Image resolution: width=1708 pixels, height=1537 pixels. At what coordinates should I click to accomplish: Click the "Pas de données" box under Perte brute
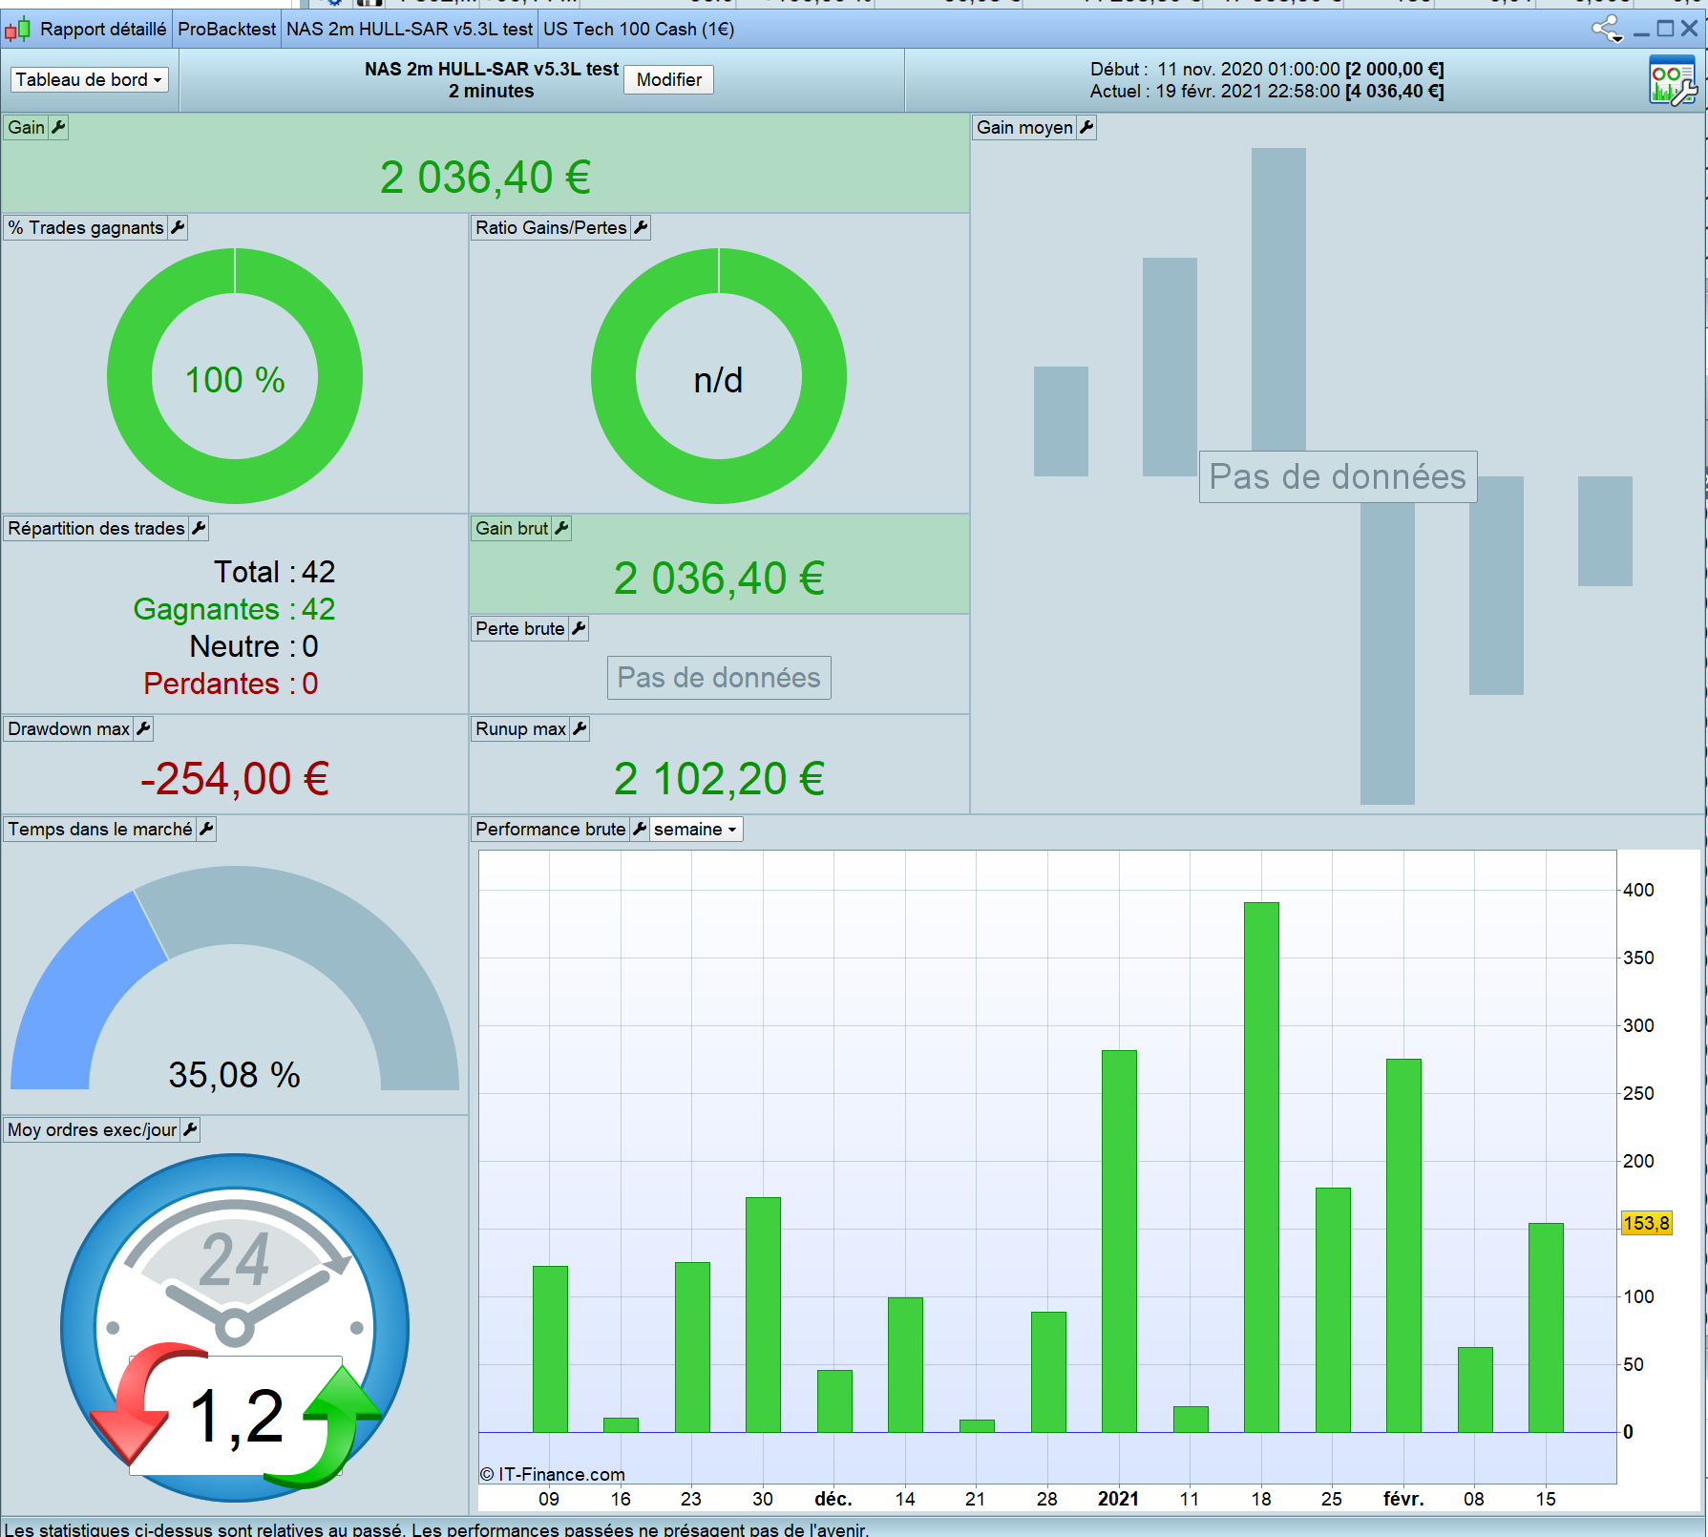pos(719,678)
